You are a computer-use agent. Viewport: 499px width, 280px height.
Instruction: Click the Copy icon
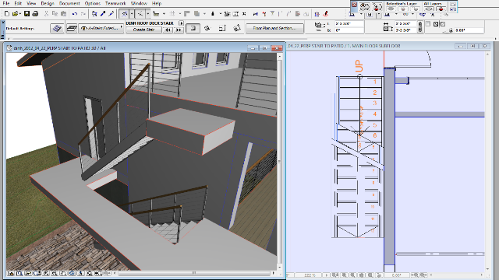click(55, 14)
